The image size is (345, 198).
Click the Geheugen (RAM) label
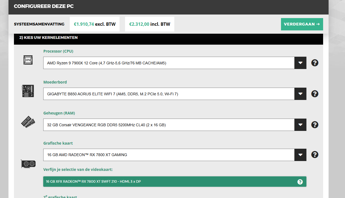pyautogui.click(x=59, y=113)
